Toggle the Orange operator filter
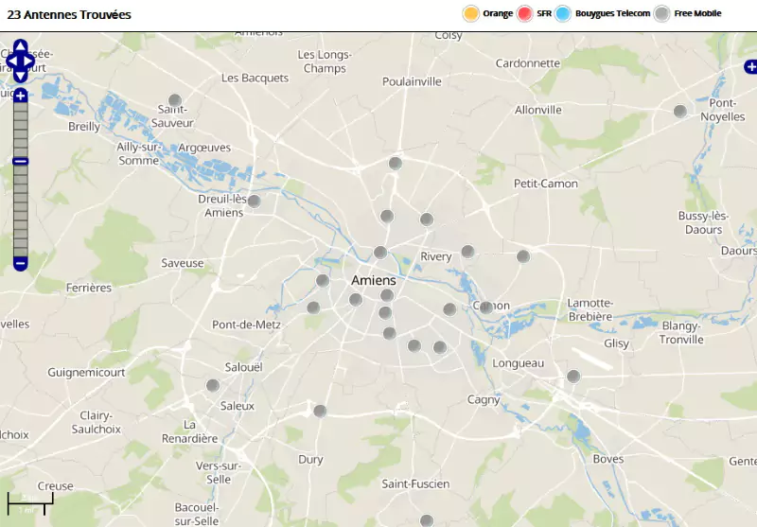Viewport: 757px width, 527px height. (470, 13)
